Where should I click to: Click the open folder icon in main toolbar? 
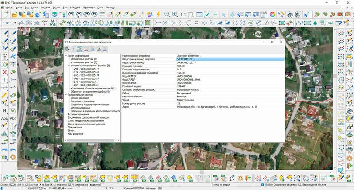(x=14, y=14)
